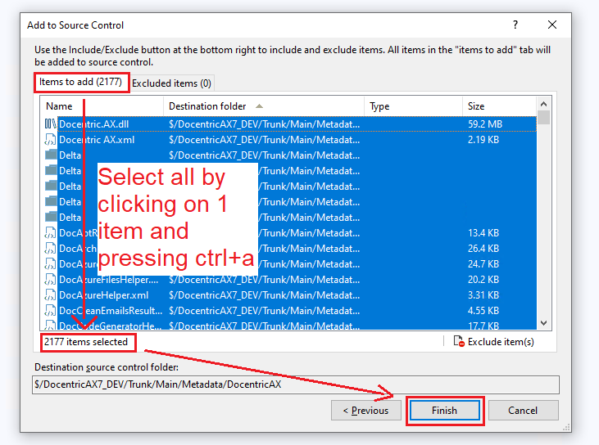Switch to Items to add (2177) tab
599x445 pixels.
[x=80, y=82]
